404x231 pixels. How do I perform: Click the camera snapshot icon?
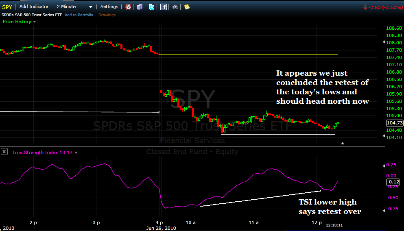[x=175, y=7]
